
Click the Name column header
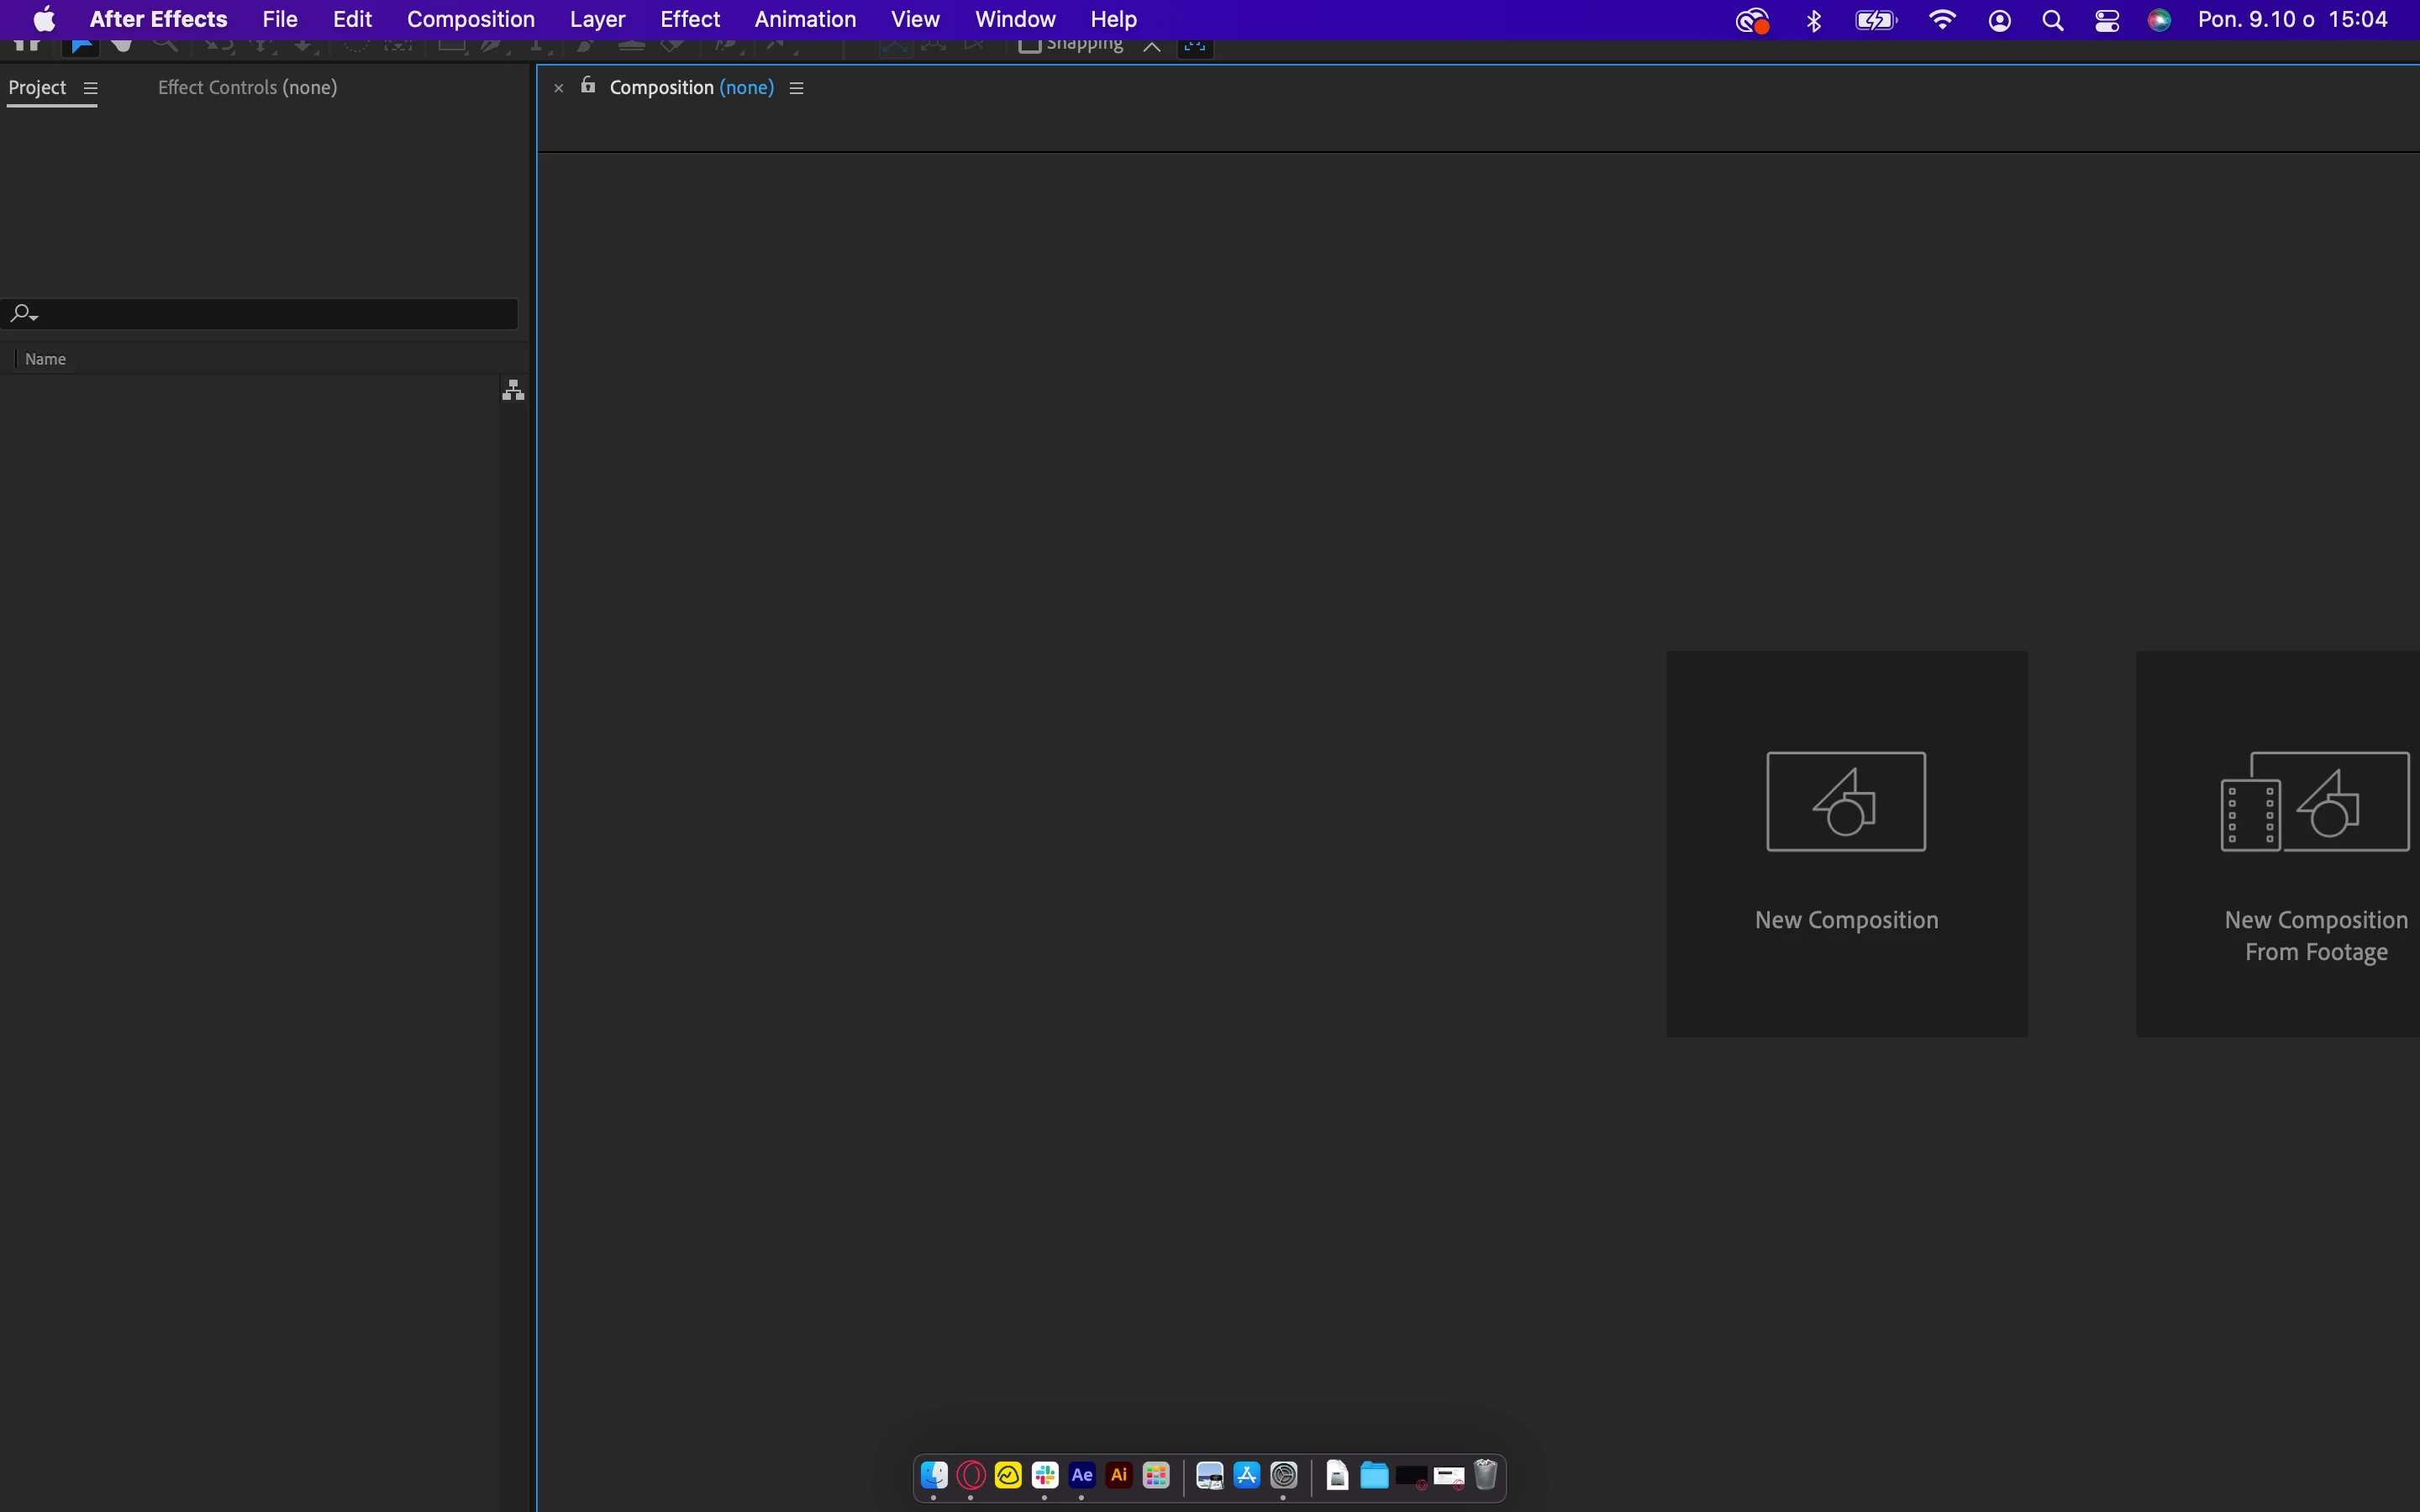click(x=46, y=359)
